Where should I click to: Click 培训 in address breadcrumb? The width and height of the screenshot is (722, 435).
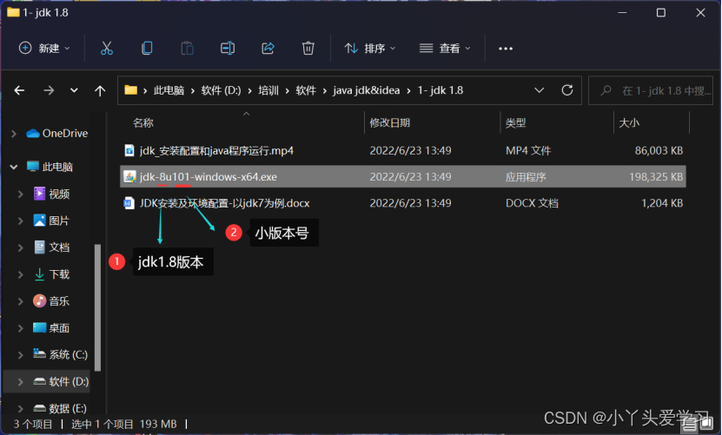coord(268,90)
